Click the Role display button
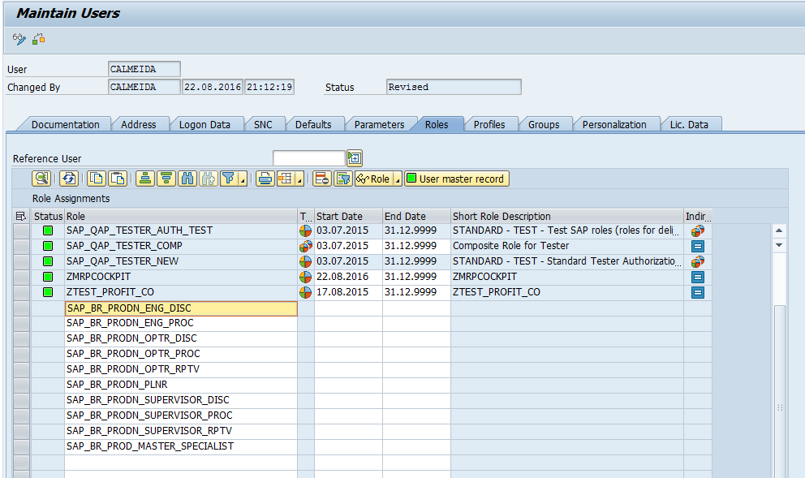The width and height of the screenshot is (805, 478). tap(374, 179)
